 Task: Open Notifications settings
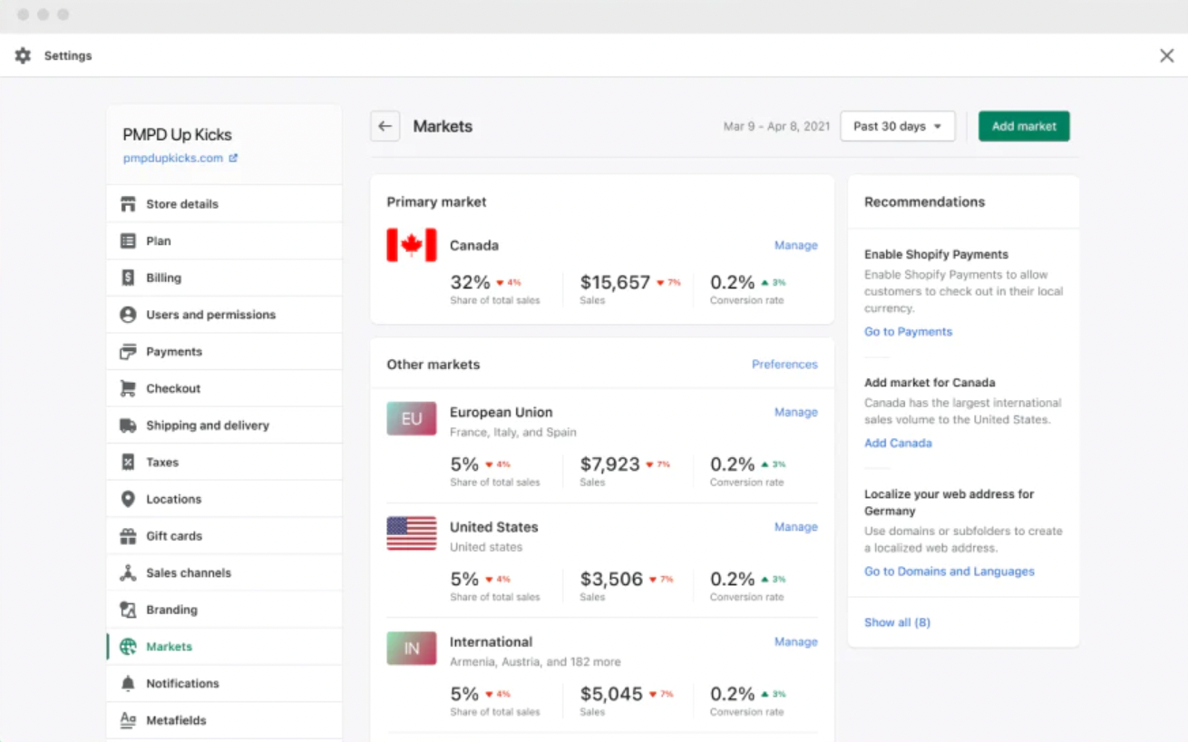pos(224,684)
